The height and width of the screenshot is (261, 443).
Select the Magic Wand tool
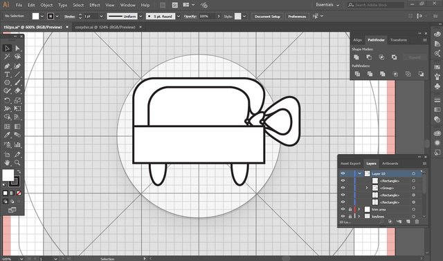point(7,57)
